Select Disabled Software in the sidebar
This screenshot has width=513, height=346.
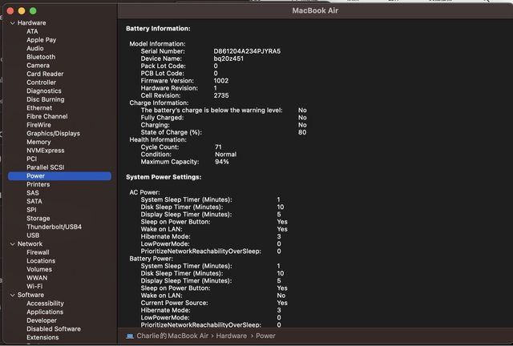53,328
